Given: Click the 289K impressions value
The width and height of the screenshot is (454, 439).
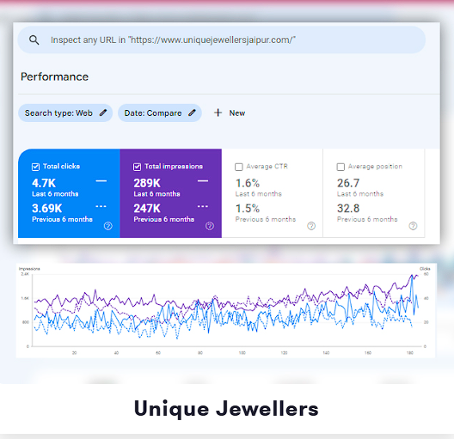Looking at the screenshot, I should 147,183.
